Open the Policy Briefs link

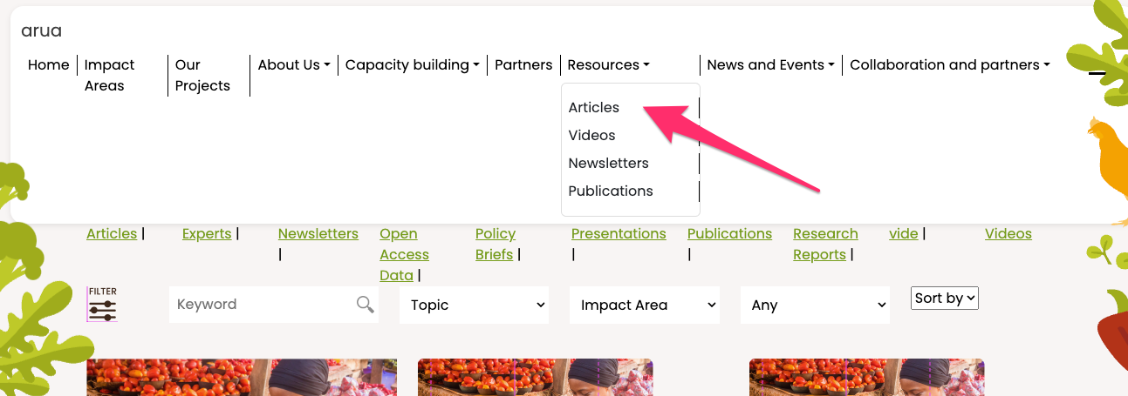(x=495, y=244)
